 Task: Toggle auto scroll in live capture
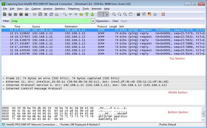coord(106,14)
